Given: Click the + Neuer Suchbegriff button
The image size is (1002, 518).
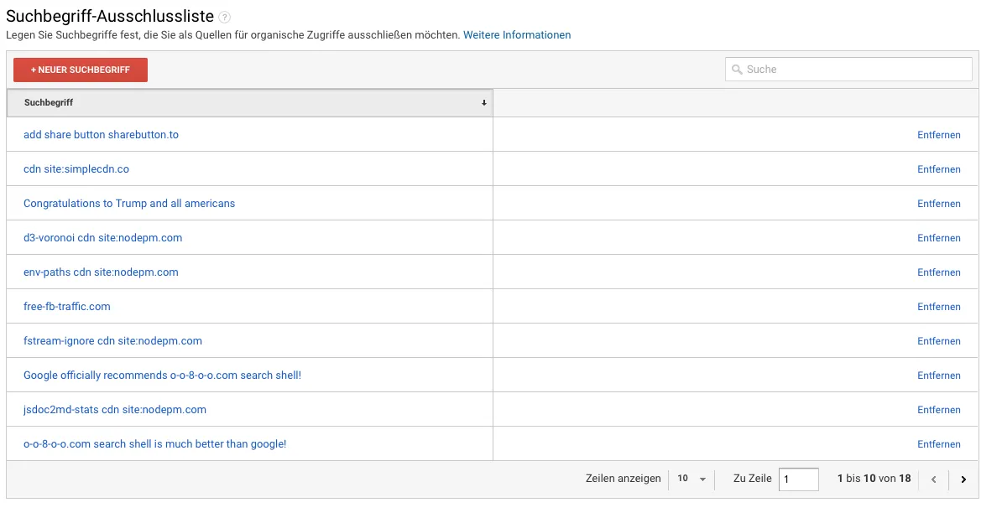Looking at the screenshot, I should click(81, 70).
